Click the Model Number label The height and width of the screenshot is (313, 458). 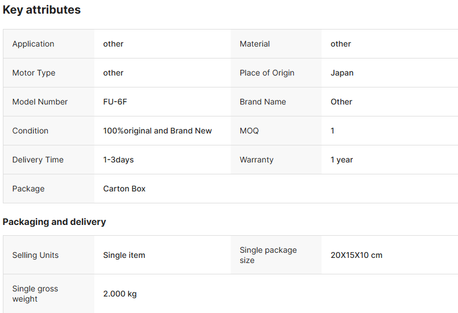point(40,102)
